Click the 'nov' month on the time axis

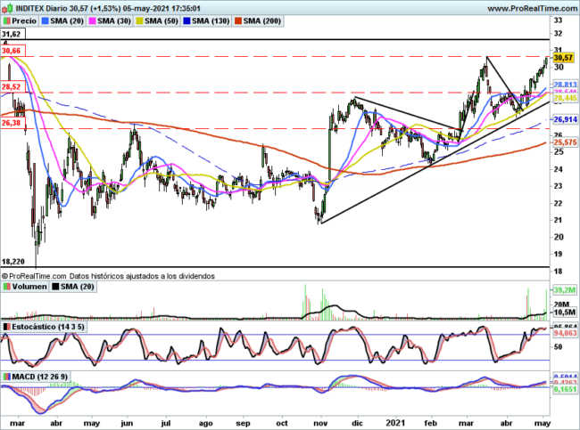click(x=320, y=424)
